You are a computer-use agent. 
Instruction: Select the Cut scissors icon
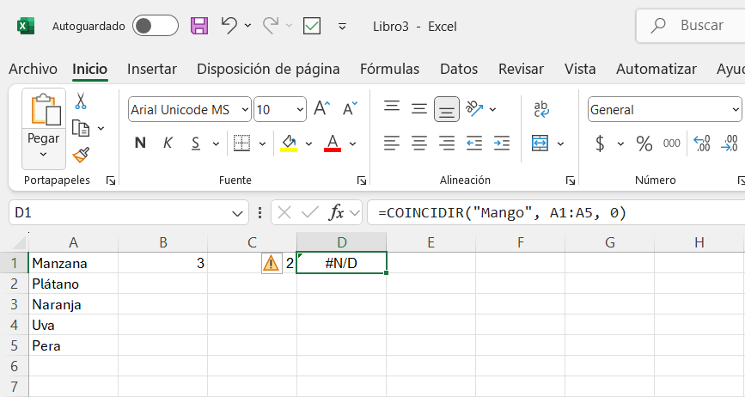(81, 101)
